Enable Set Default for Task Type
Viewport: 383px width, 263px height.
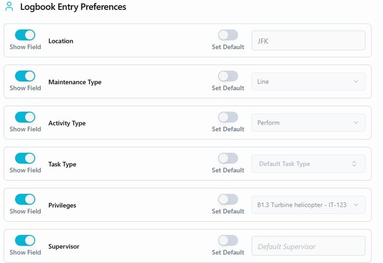(x=228, y=158)
